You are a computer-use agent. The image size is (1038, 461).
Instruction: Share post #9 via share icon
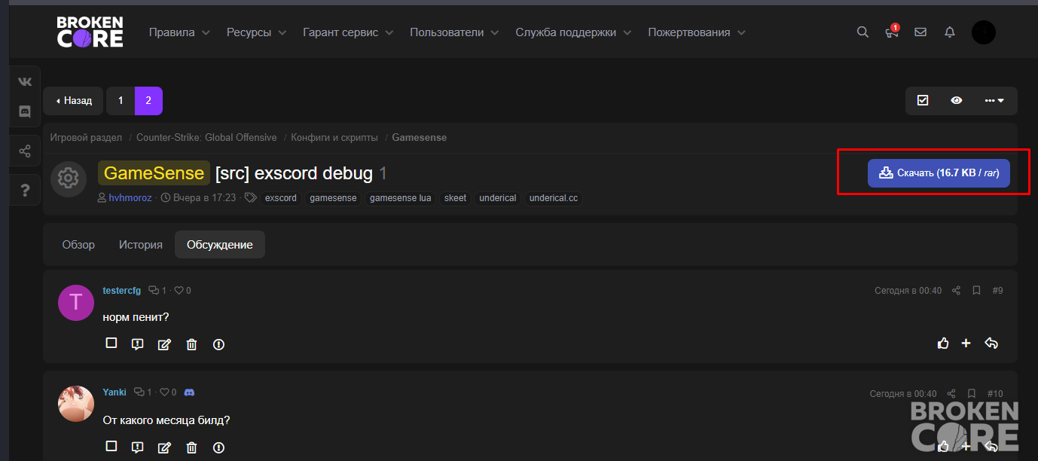[x=956, y=291]
